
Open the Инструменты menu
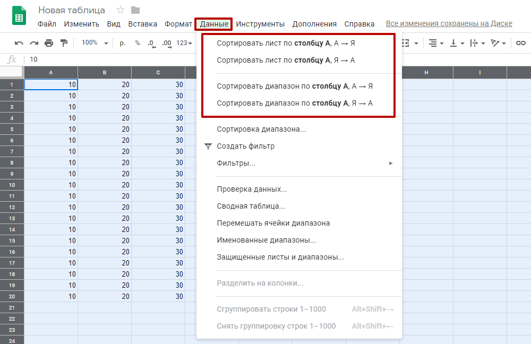click(260, 24)
